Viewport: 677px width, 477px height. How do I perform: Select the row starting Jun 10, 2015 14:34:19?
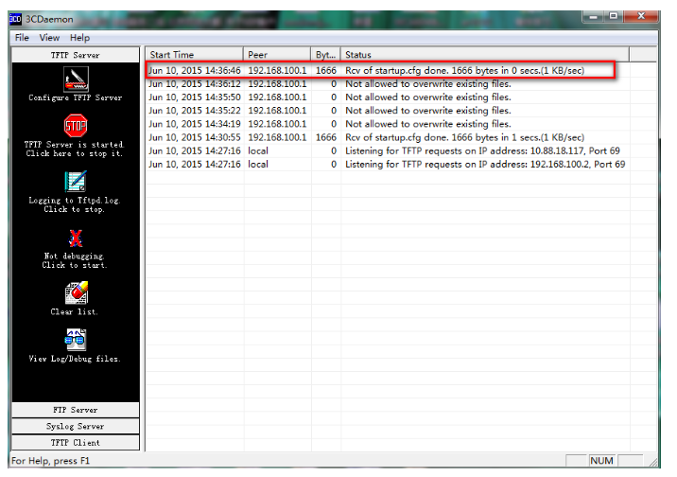point(388,124)
